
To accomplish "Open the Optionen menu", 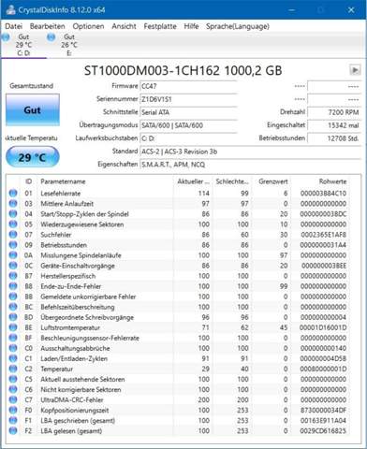I will pyautogui.click(x=88, y=26).
